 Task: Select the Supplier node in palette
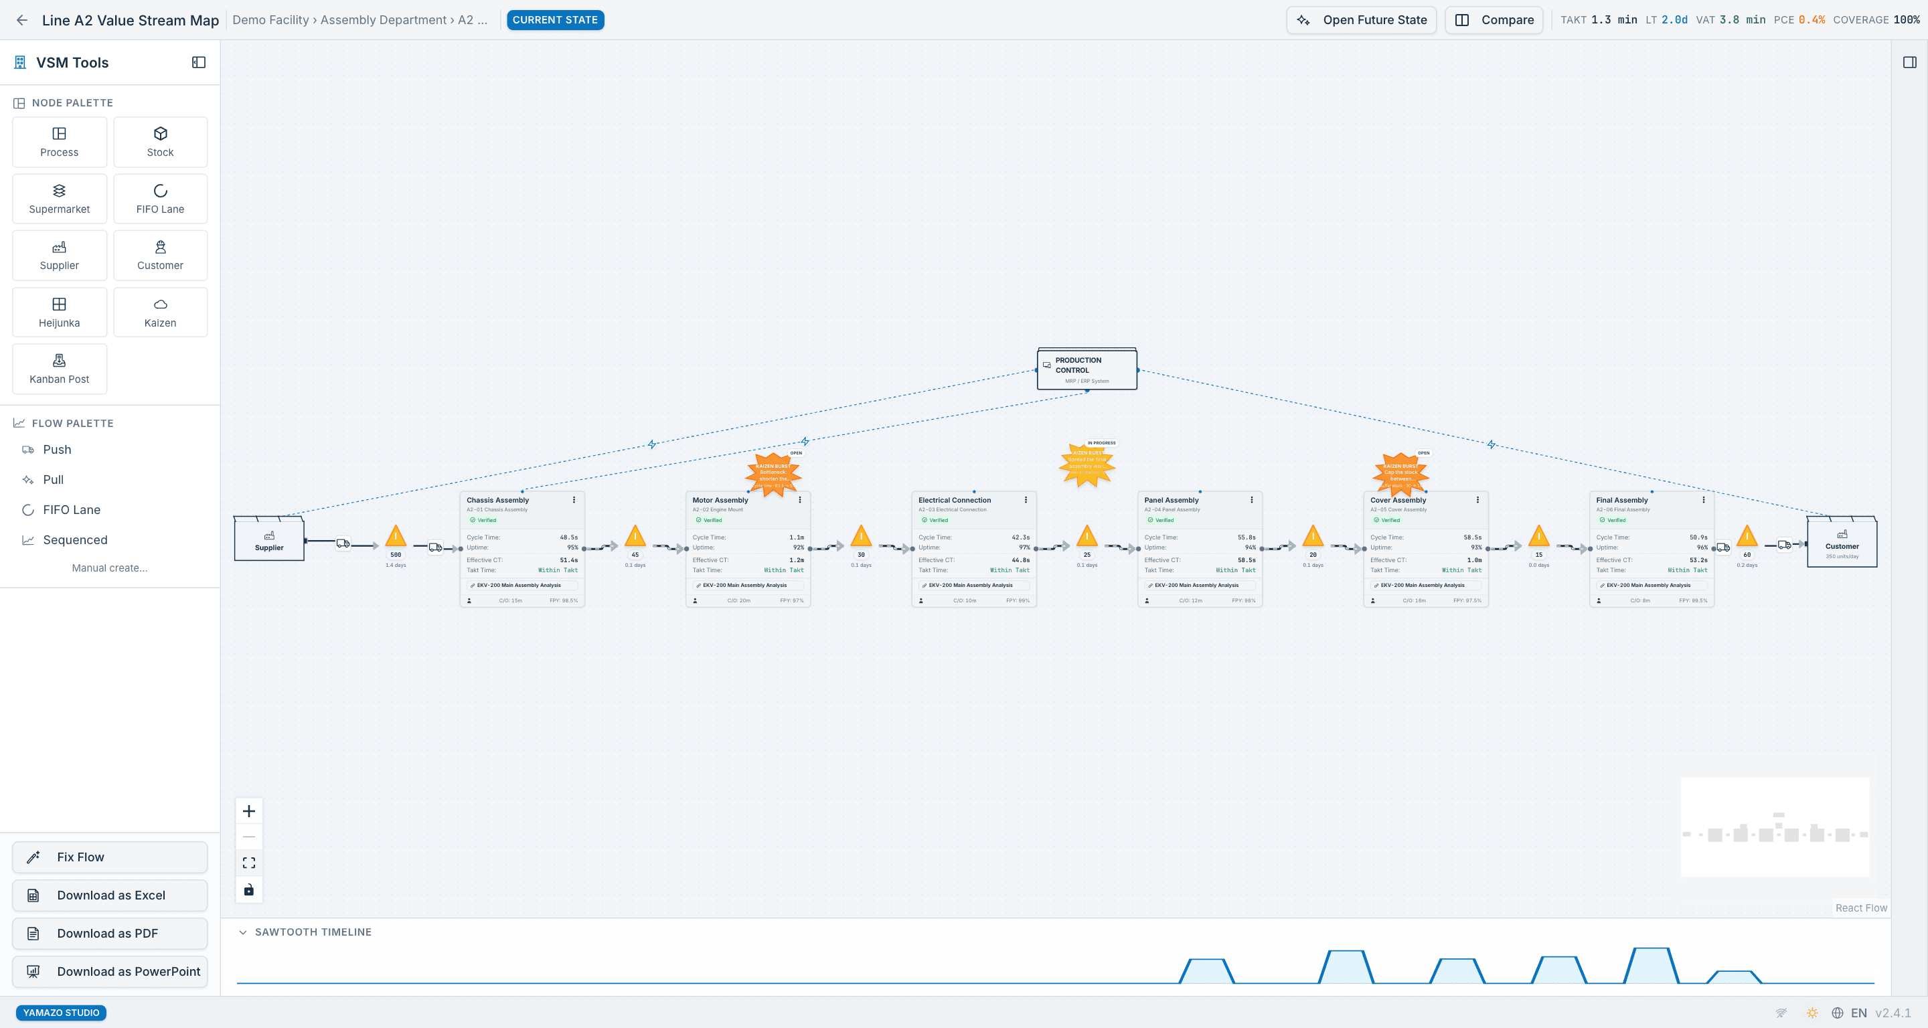click(59, 256)
